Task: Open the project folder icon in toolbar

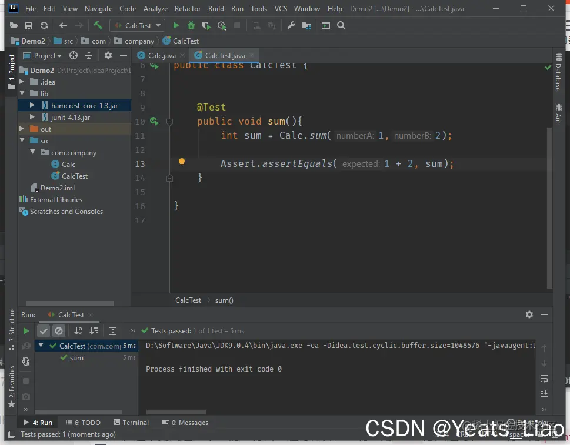Action: [14, 25]
